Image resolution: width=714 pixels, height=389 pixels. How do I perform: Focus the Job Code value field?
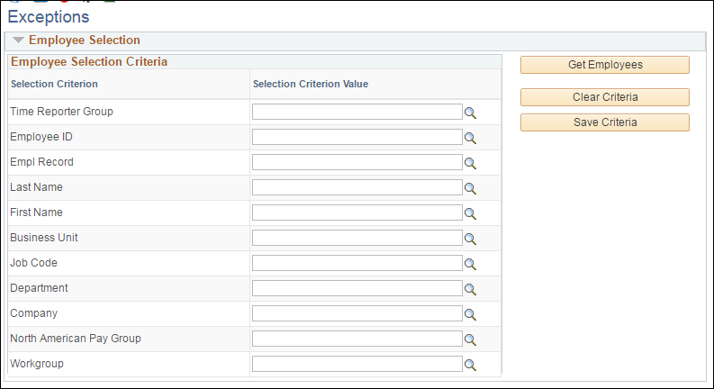click(357, 263)
